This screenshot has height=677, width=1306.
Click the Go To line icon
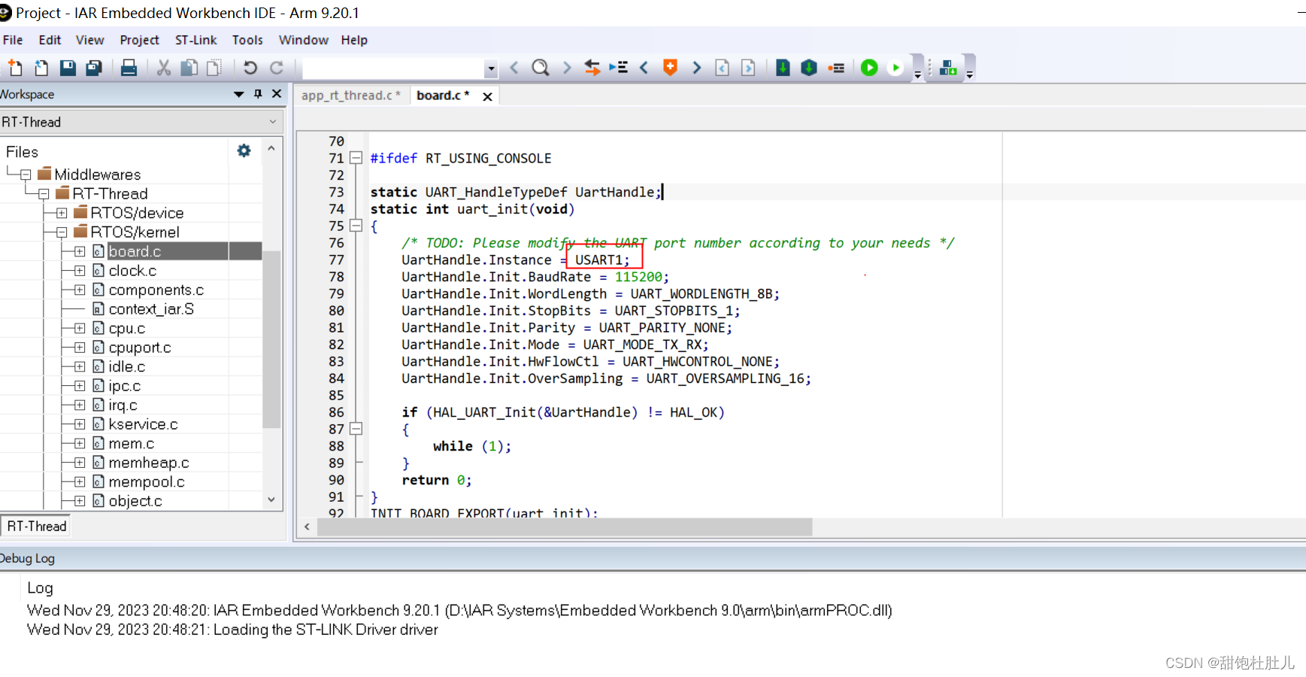click(x=618, y=68)
